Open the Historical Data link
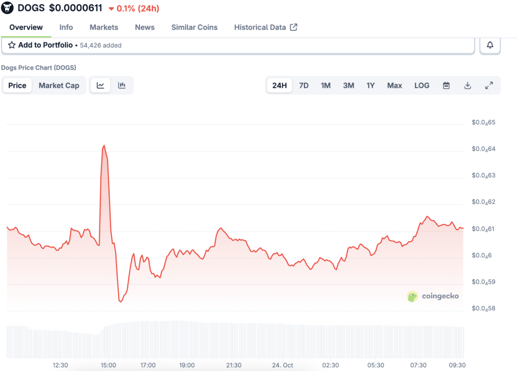The width and height of the screenshot is (517, 371). coord(266,27)
